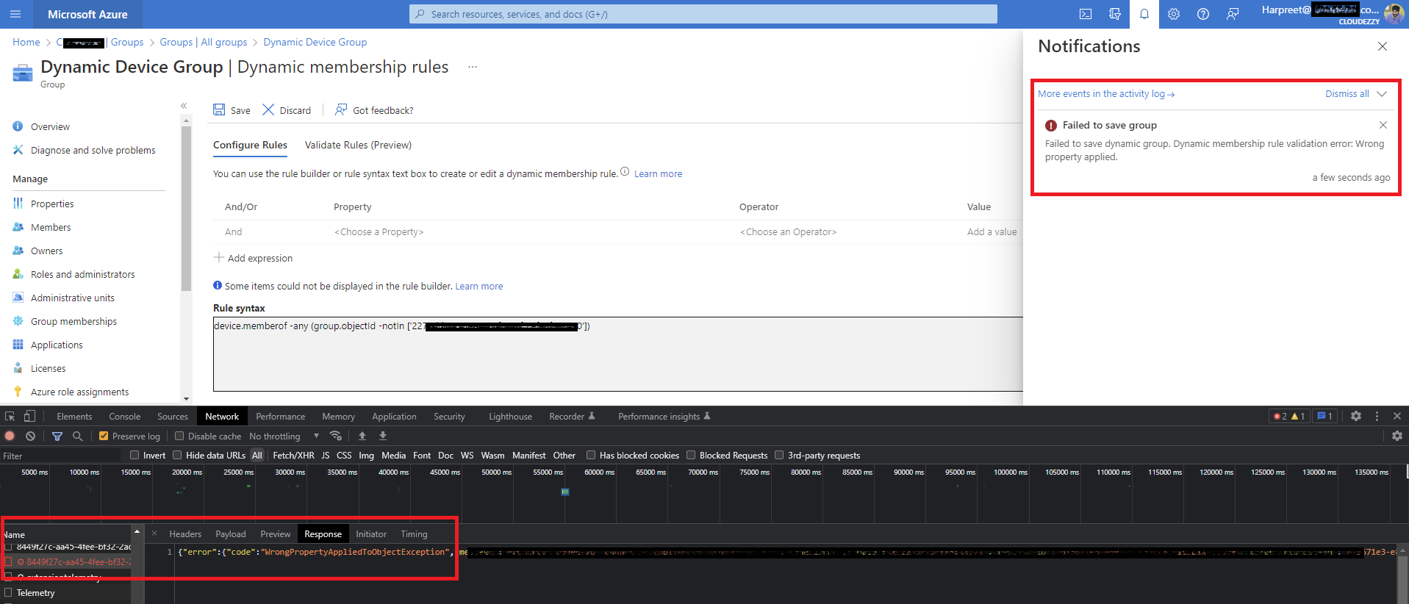Click Got feedback? in the toolbar
The height and width of the screenshot is (604, 1409).
coord(374,110)
